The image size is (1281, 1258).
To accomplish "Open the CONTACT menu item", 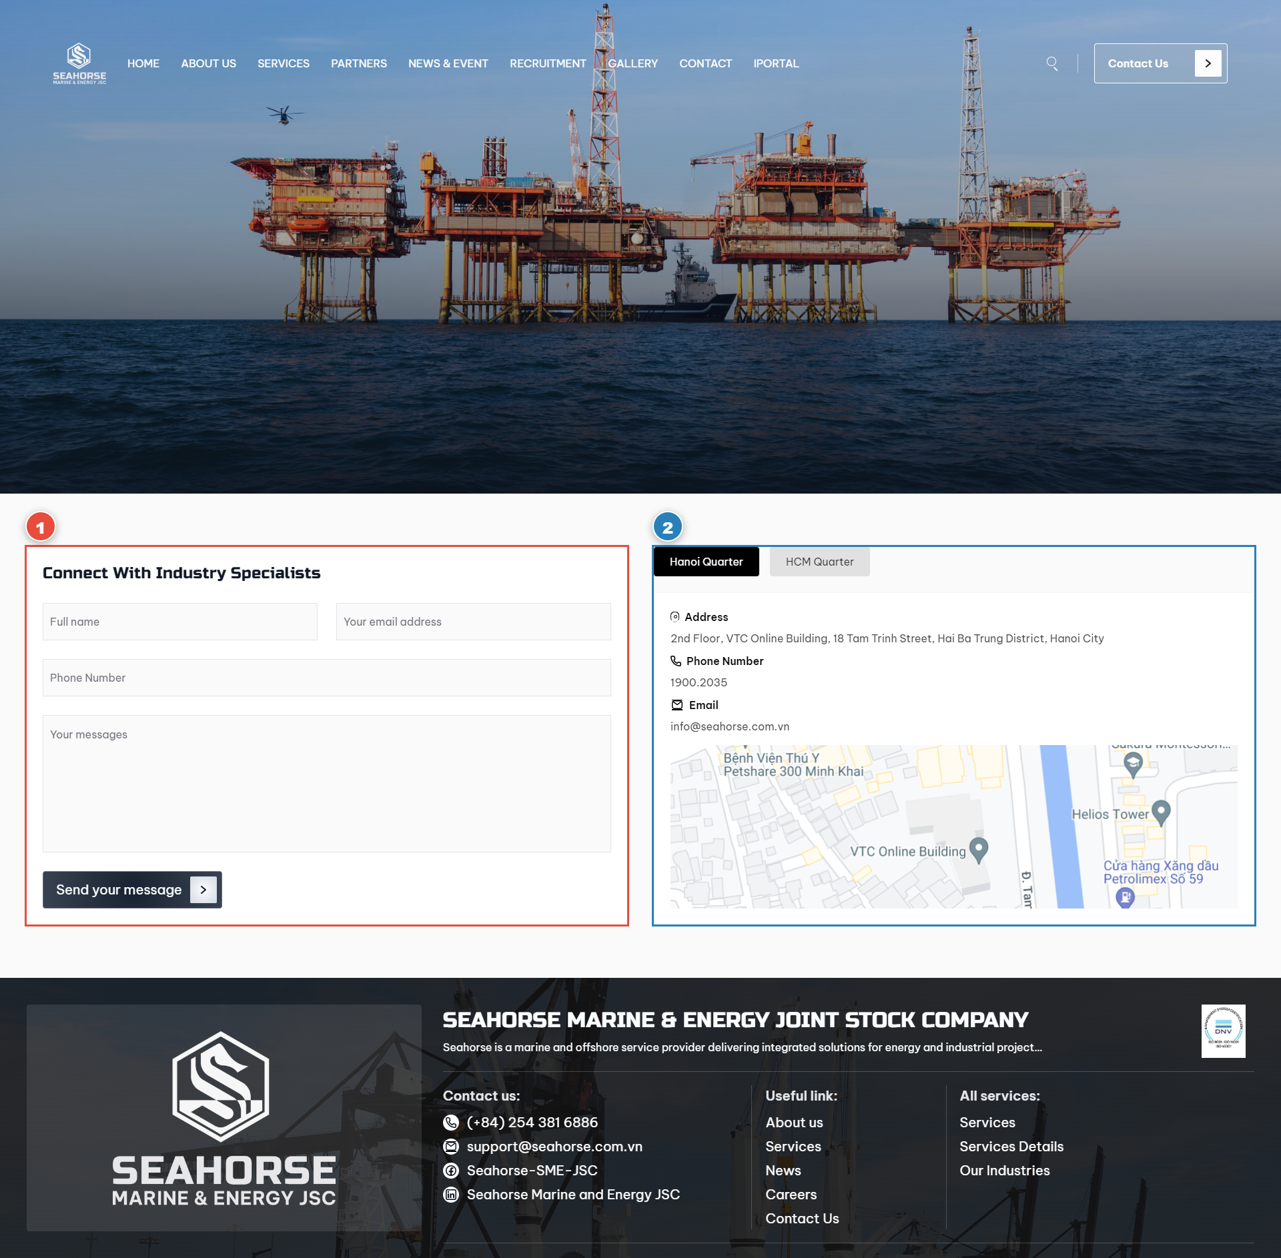I will (x=706, y=63).
